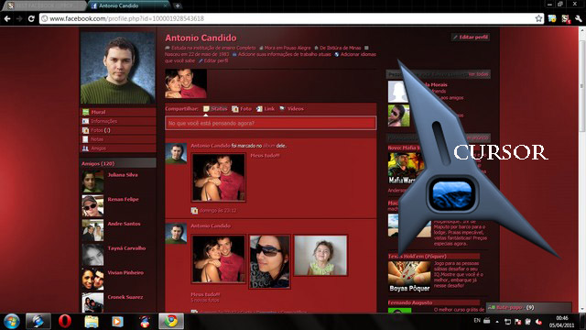
Task: Click Antonio Candido author name in second post
Action: [211, 226]
